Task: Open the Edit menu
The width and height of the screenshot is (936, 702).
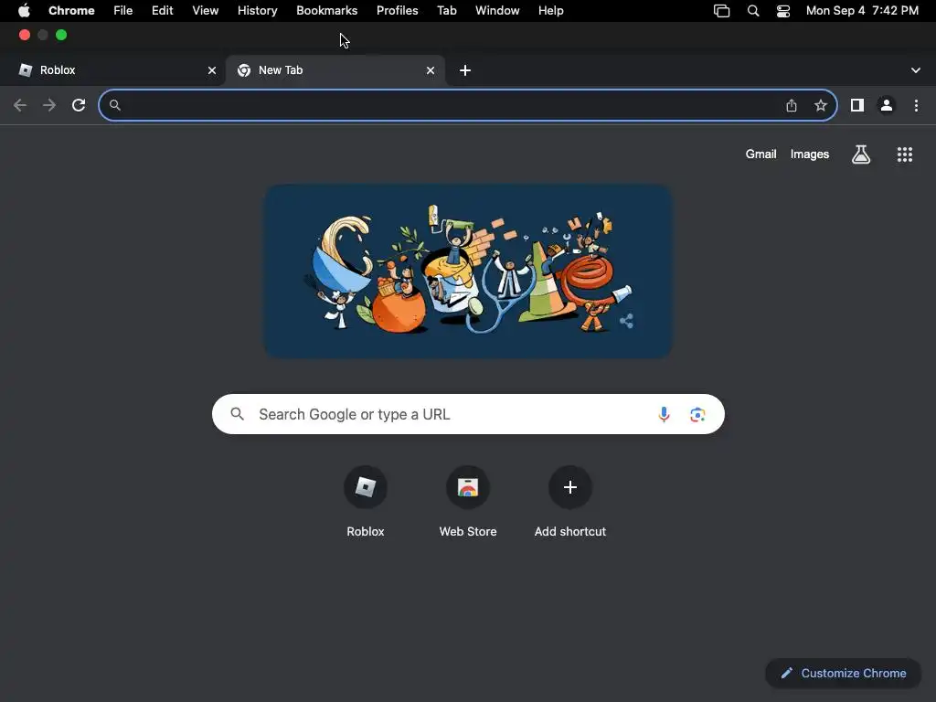Action: click(x=163, y=11)
